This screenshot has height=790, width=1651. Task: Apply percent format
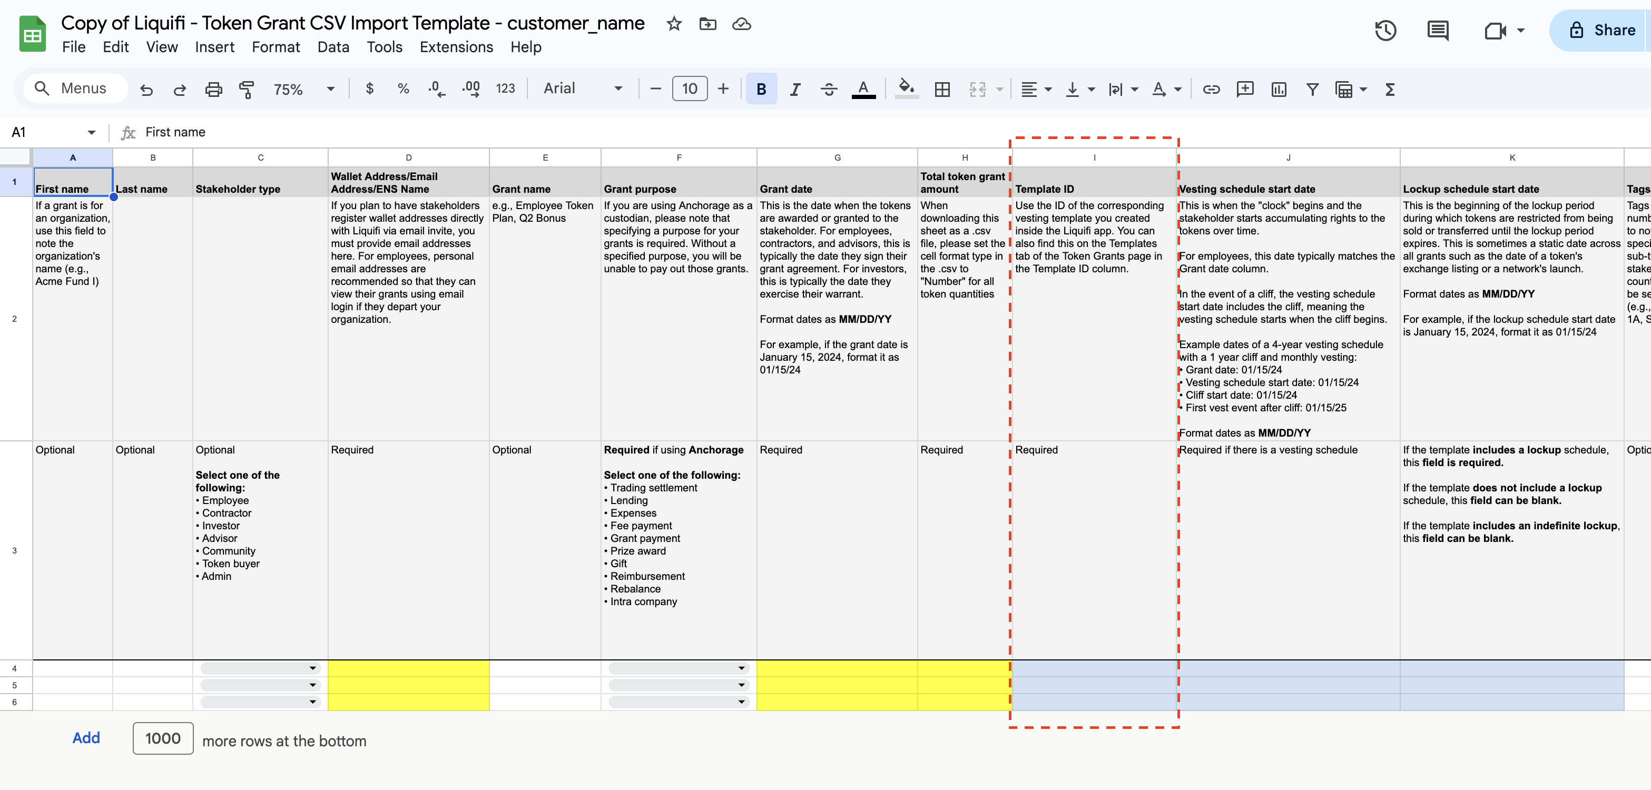tap(403, 89)
